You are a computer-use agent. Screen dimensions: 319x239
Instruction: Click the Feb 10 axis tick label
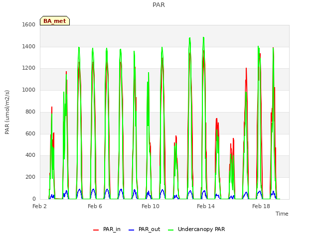151,206
